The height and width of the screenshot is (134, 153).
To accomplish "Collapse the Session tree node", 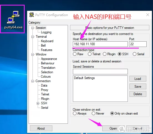I will click(x=32, y=28).
